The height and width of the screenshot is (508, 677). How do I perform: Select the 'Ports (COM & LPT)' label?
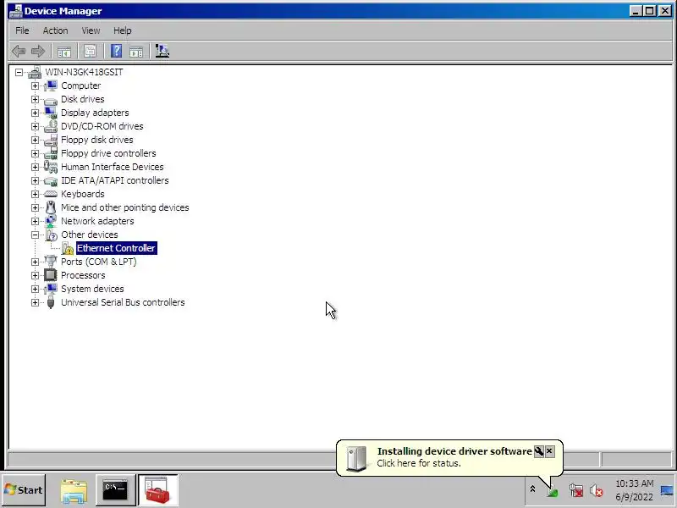98,262
